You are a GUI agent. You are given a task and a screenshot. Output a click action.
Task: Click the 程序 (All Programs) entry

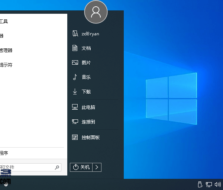coord(4,153)
